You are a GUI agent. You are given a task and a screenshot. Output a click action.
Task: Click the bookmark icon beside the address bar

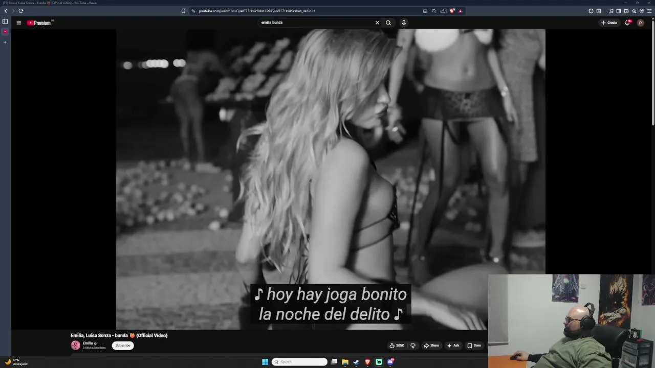point(183,11)
